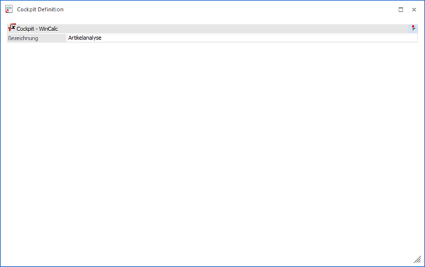Select the 'Cockpit - WinCalc' header label
Image resolution: width=425 pixels, height=267 pixels.
click(37, 29)
